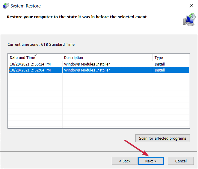198x169 pixels.
Task: Go to previous step with Back
Action: pyautogui.click(x=125, y=161)
